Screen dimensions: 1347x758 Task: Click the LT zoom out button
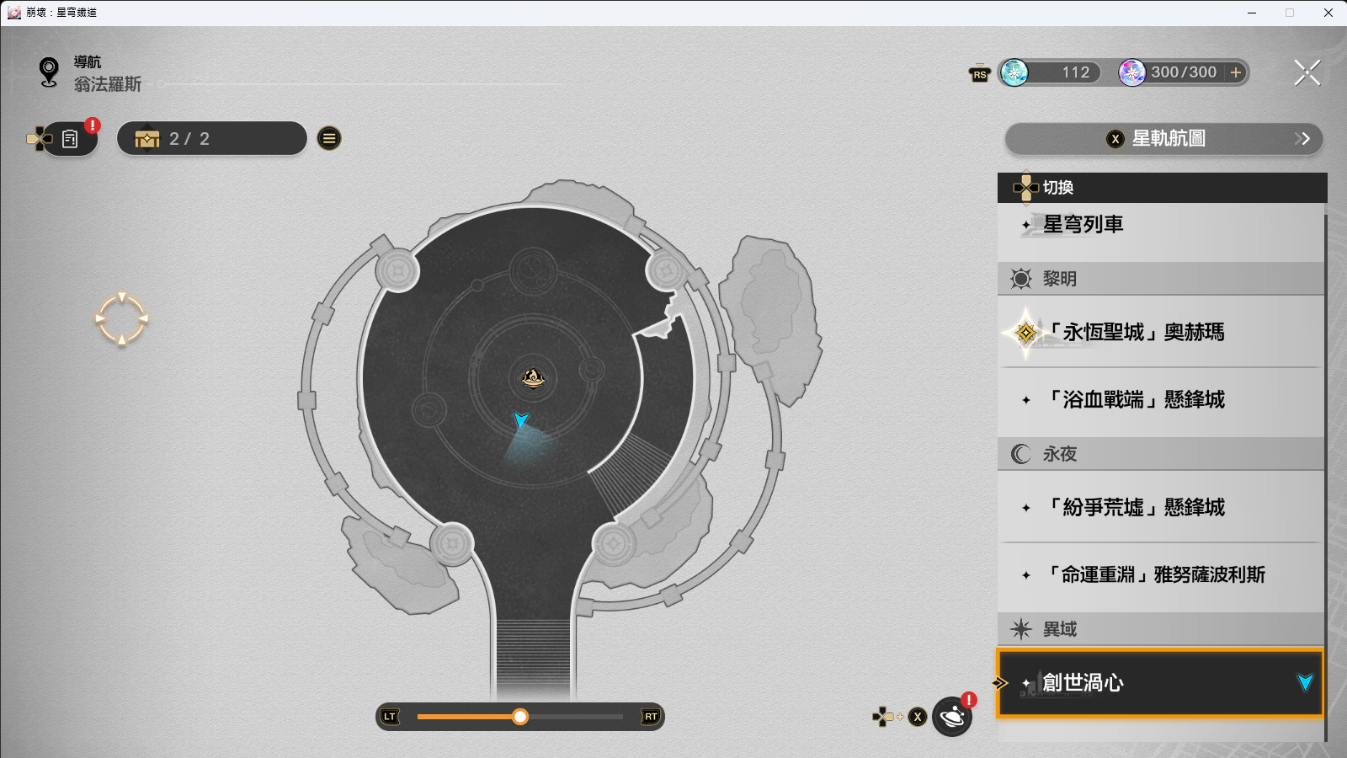[x=389, y=717]
